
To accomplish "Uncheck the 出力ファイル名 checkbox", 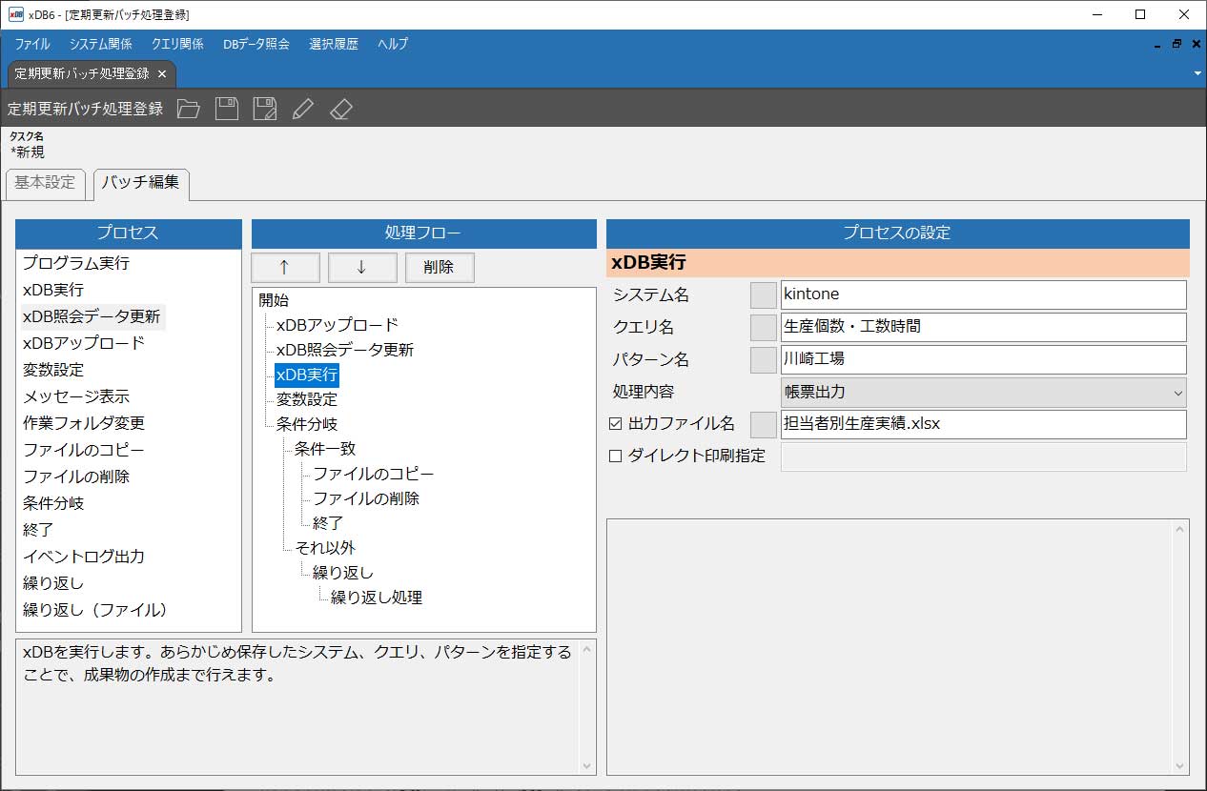I will [x=615, y=424].
